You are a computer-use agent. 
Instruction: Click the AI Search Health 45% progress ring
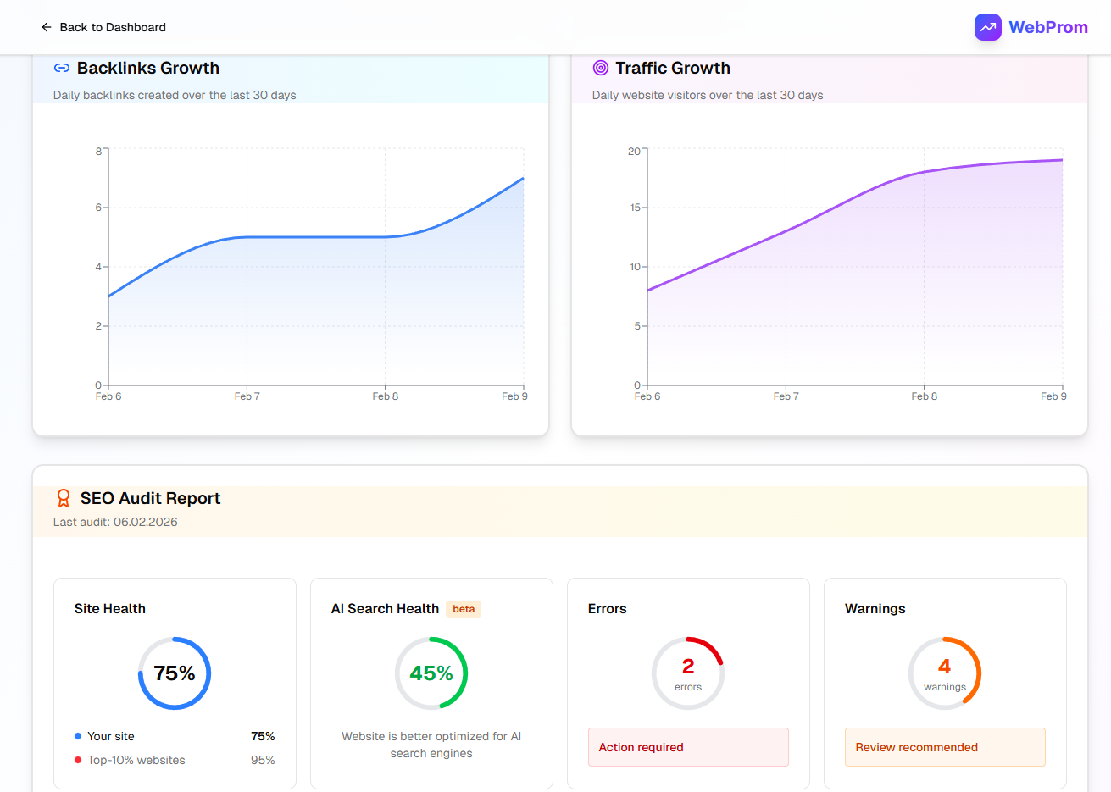[431, 673]
